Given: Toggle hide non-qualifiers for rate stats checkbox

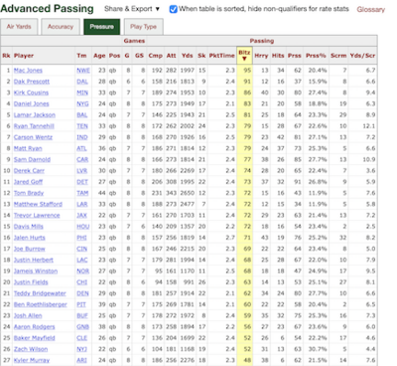Looking at the screenshot, I should coord(173,9).
